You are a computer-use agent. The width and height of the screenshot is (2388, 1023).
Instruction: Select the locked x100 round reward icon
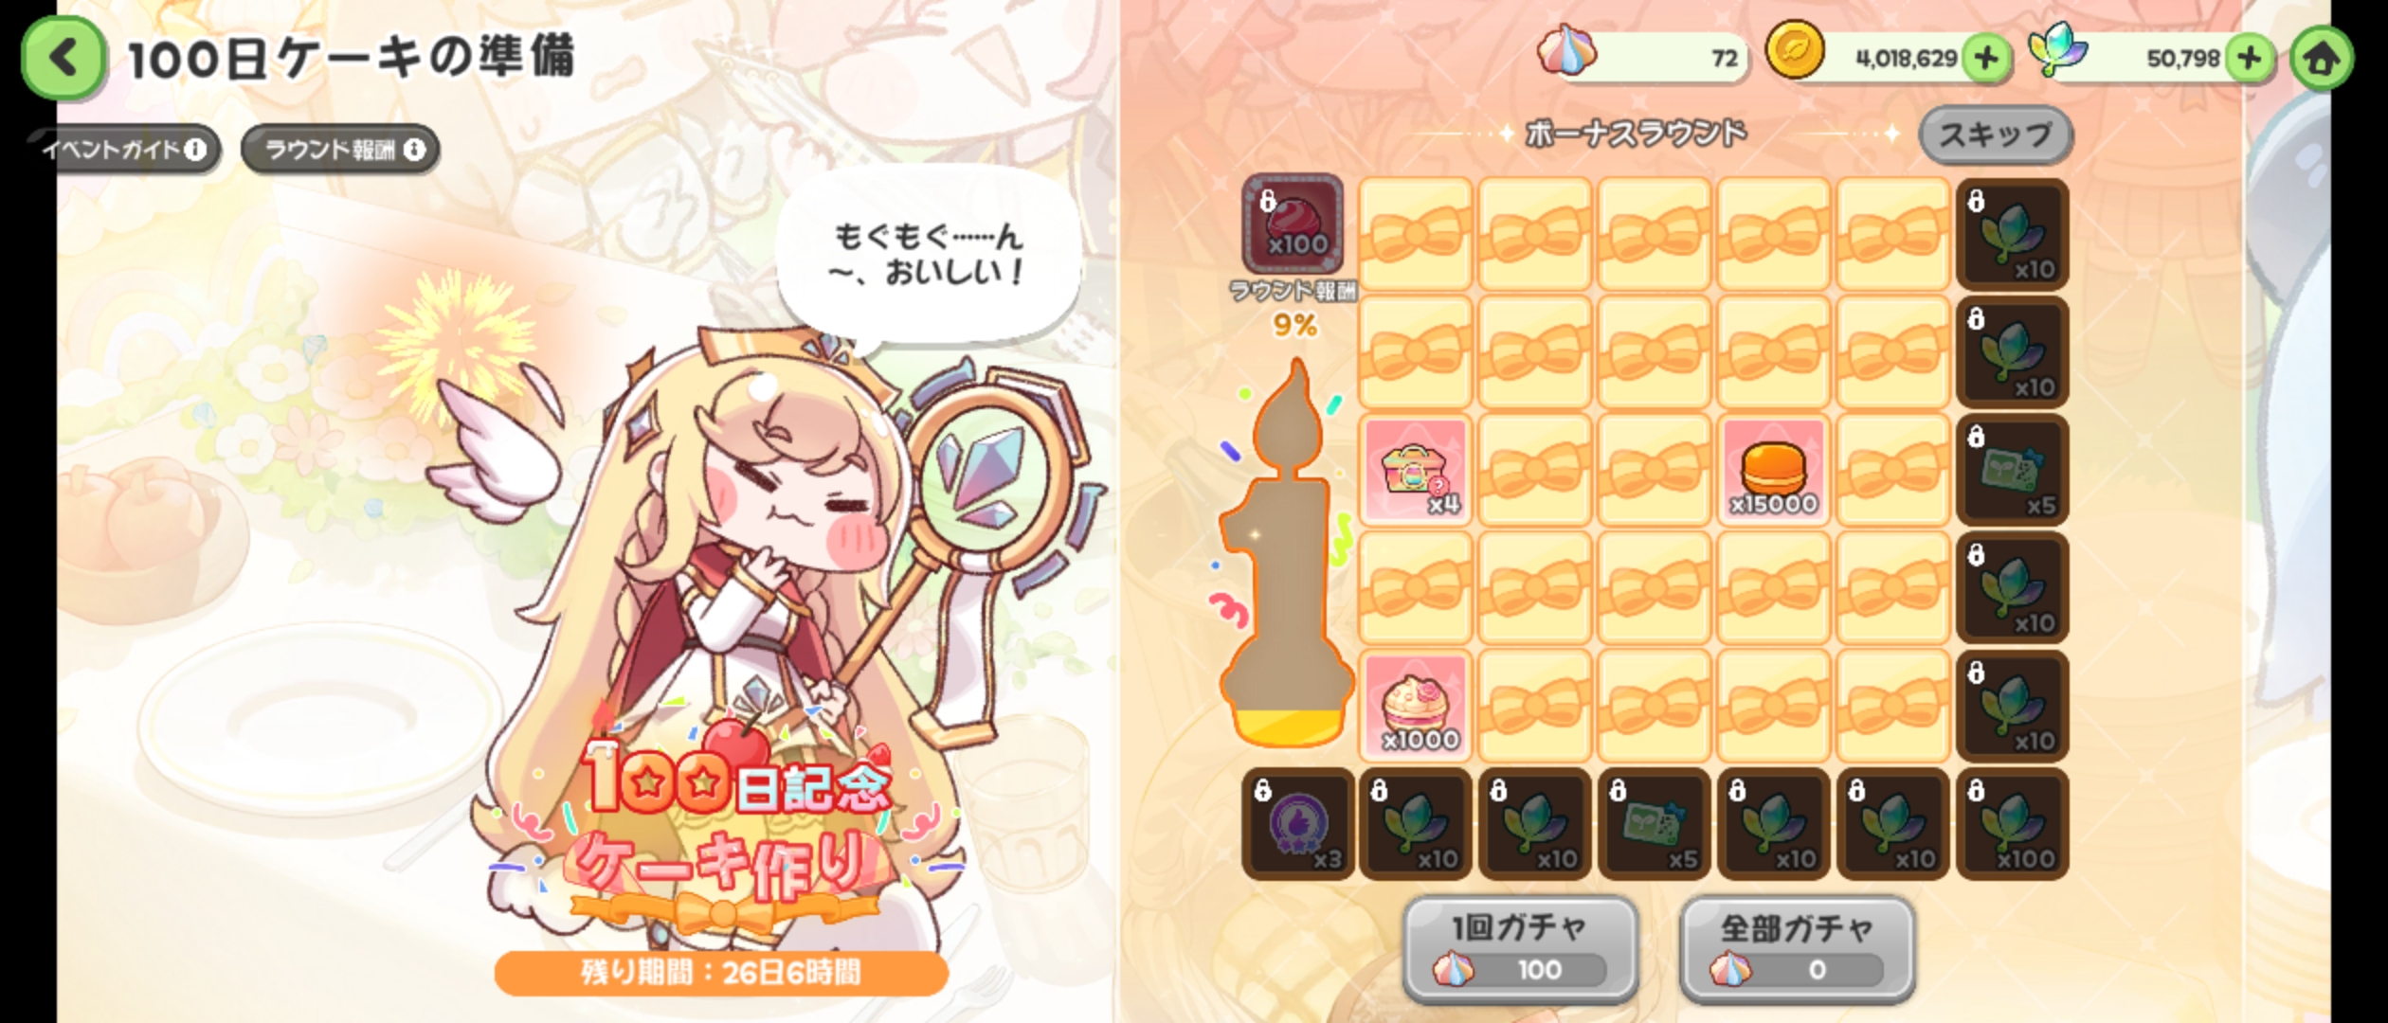[x=1293, y=224]
